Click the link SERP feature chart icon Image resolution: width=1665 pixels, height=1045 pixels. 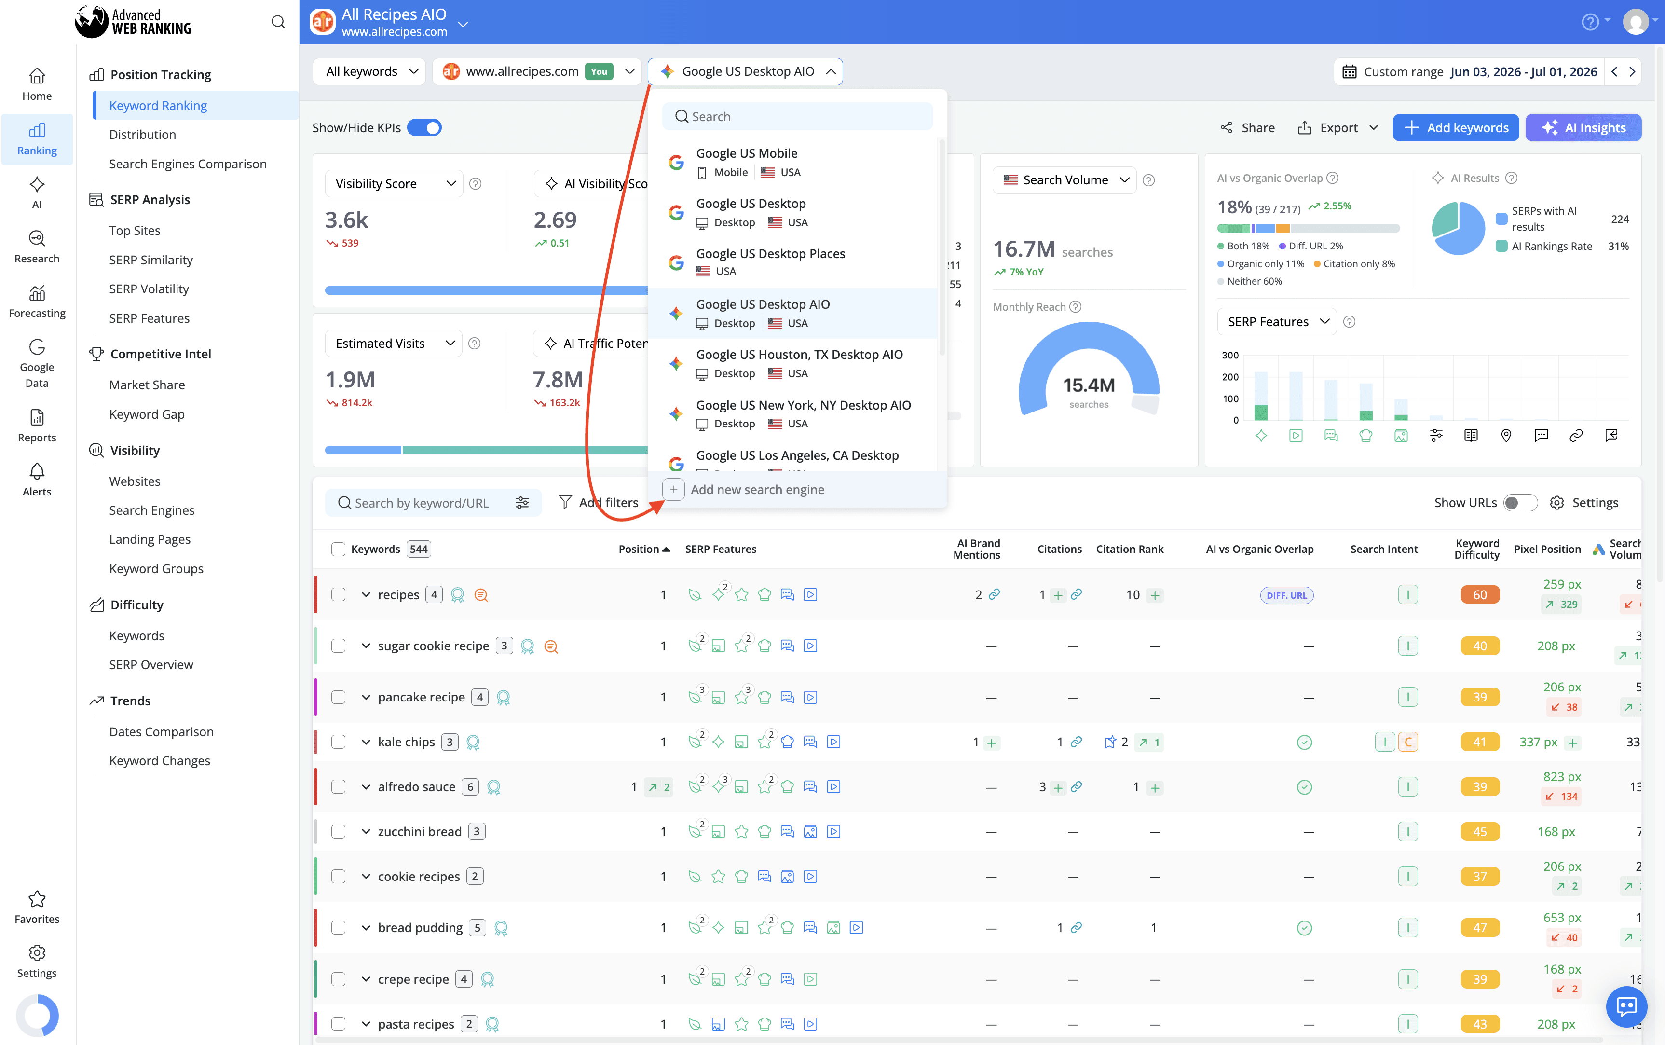pos(1576,435)
